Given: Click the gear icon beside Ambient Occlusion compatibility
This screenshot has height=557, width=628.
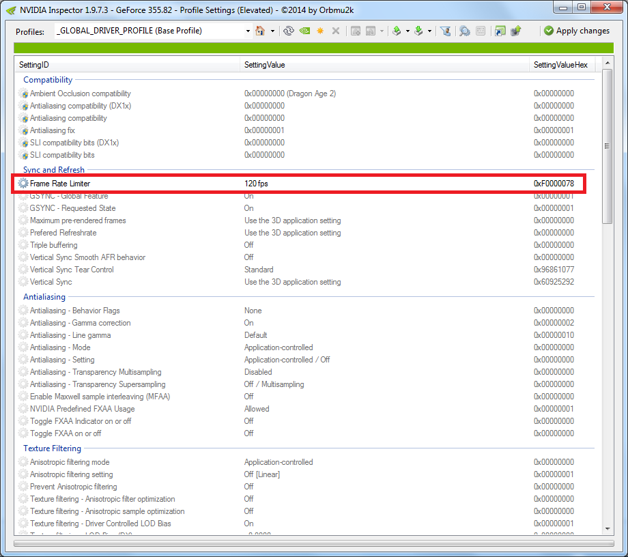Looking at the screenshot, I should click(x=24, y=94).
